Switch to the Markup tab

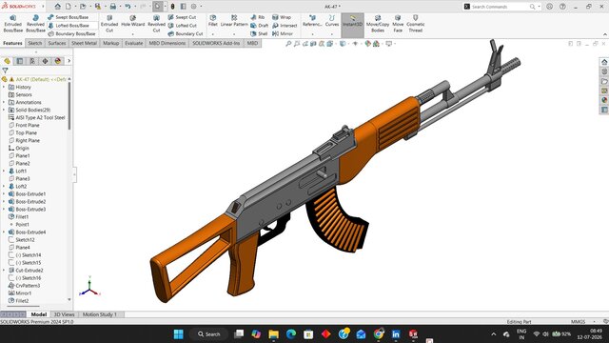click(x=110, y=43)
